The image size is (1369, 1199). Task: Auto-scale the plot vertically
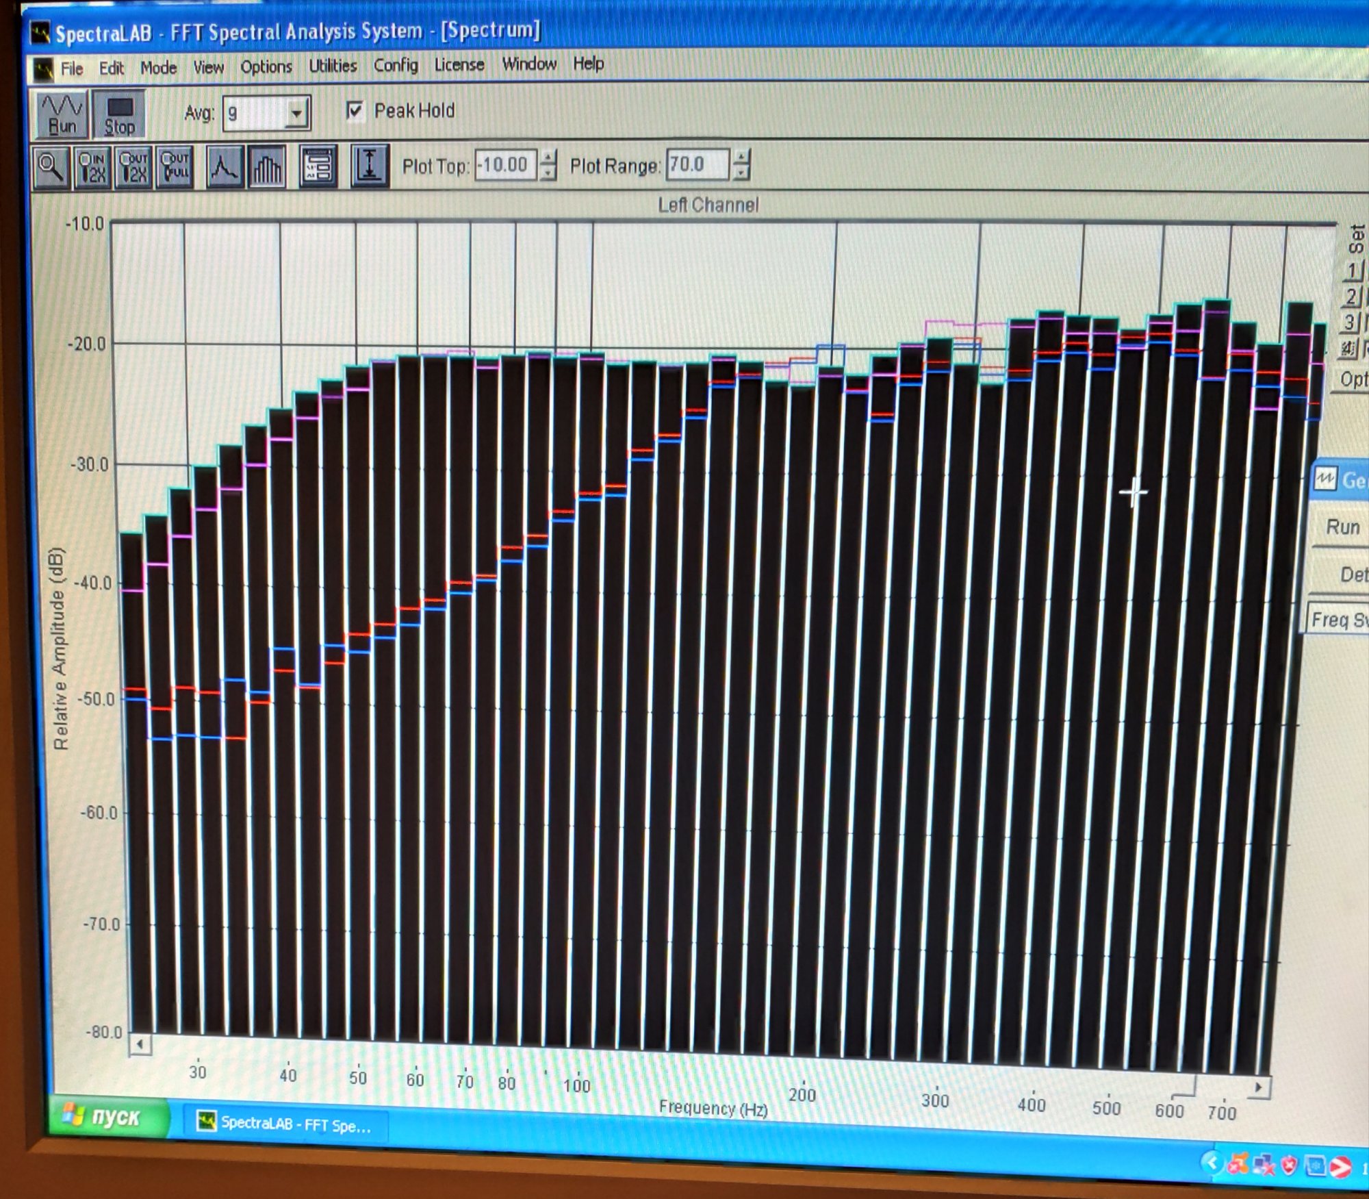point(370,166)
